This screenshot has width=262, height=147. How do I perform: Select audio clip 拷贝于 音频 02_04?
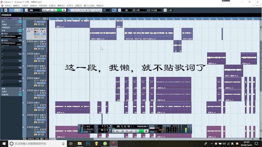(103, 34)
